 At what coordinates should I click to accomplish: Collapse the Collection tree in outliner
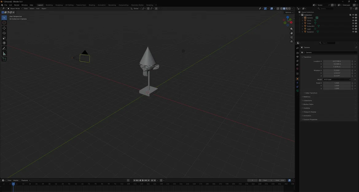(300, 15)
